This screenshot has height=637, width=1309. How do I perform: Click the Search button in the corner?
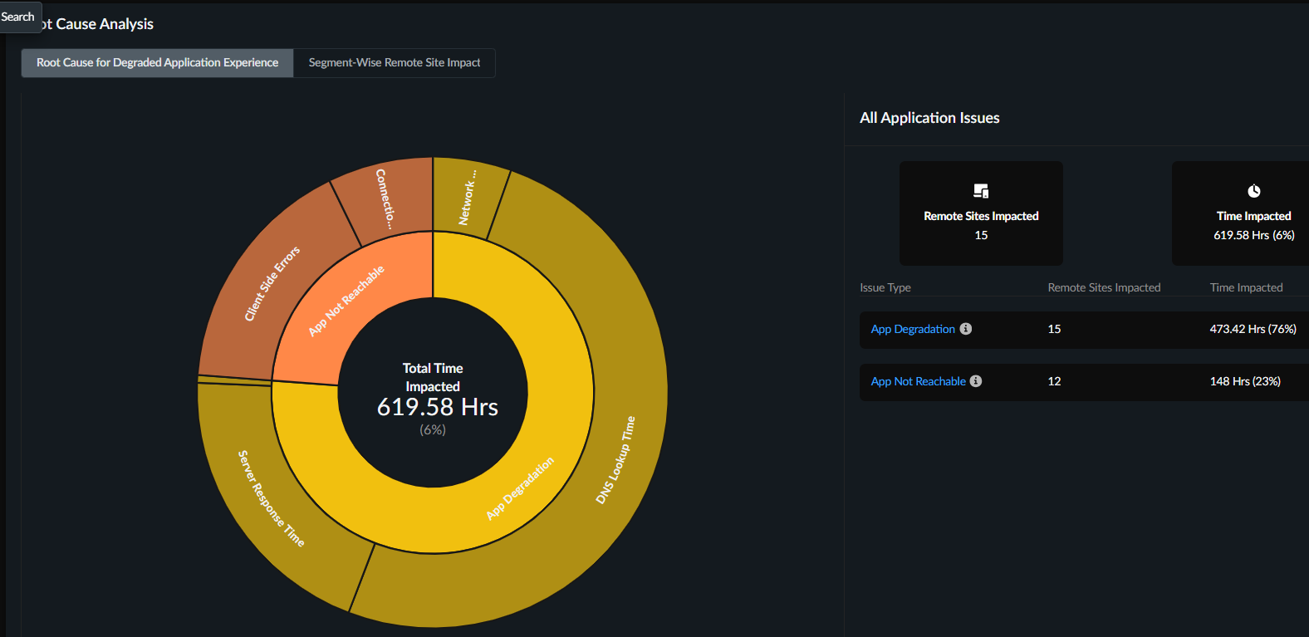pos(18,17)
